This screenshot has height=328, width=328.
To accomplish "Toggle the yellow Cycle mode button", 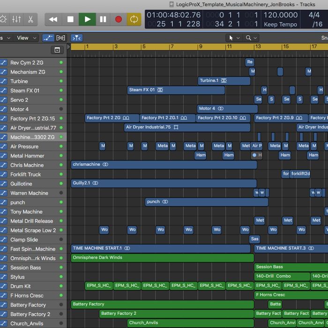I will coord(134,20).
